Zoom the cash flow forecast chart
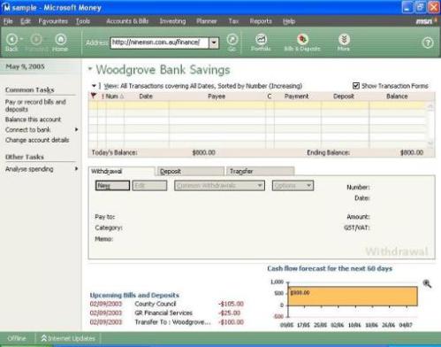This screenshot has width=441, height=347. coord(427,283)
